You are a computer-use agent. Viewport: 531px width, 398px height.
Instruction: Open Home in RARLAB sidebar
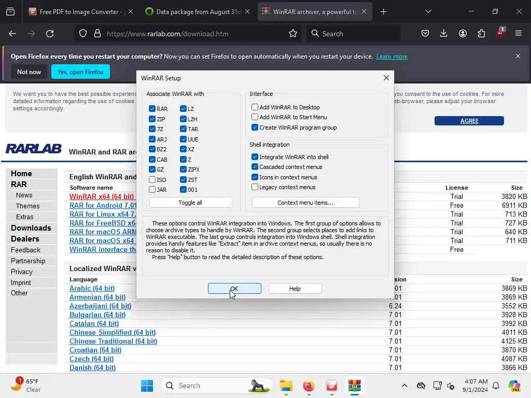coord(21,173)
